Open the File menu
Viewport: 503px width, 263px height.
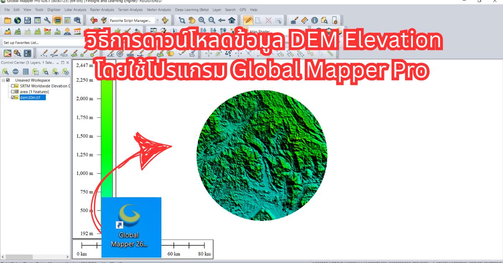pos(7,10)
